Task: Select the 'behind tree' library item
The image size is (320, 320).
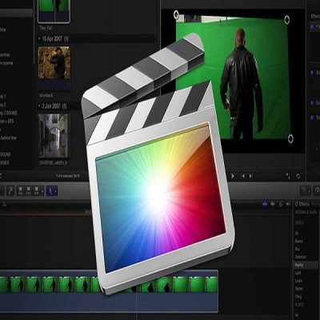Action: coord(8,138)
